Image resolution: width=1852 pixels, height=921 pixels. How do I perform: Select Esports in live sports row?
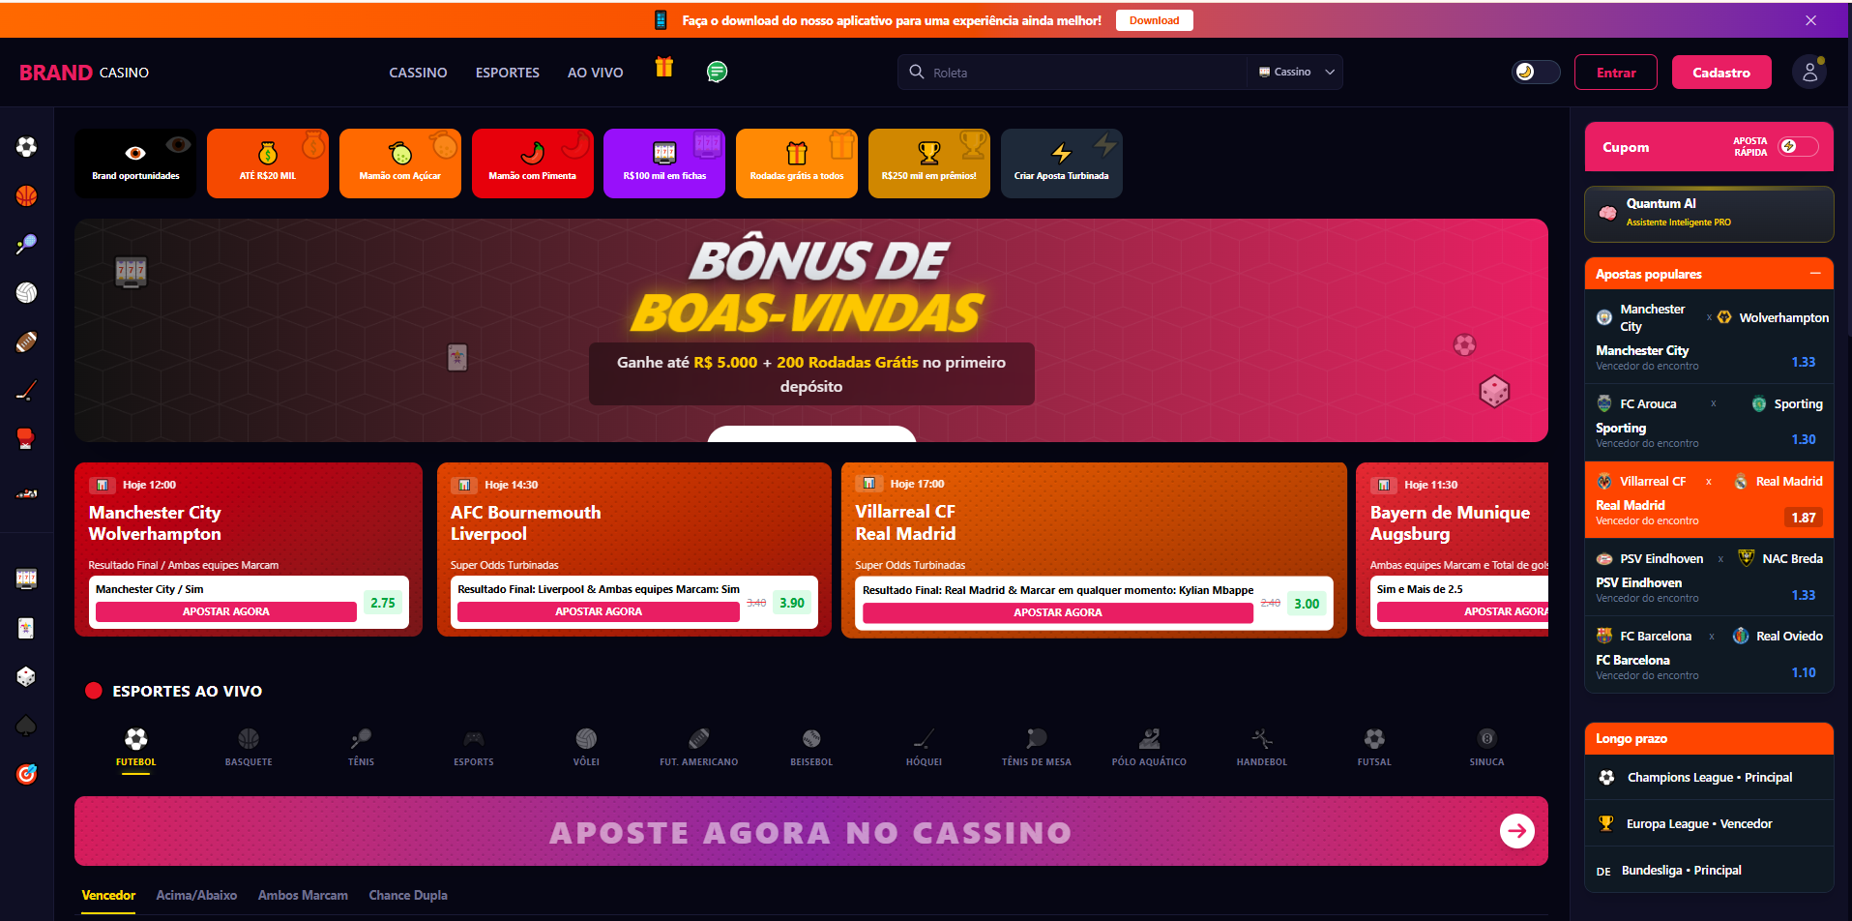pos(474,748)
